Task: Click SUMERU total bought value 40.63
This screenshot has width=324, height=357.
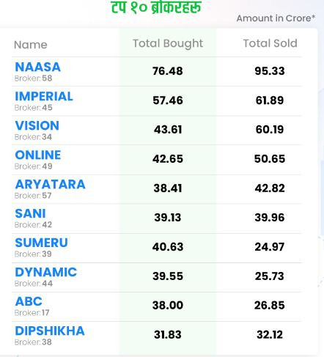Action: coord(168,247)
